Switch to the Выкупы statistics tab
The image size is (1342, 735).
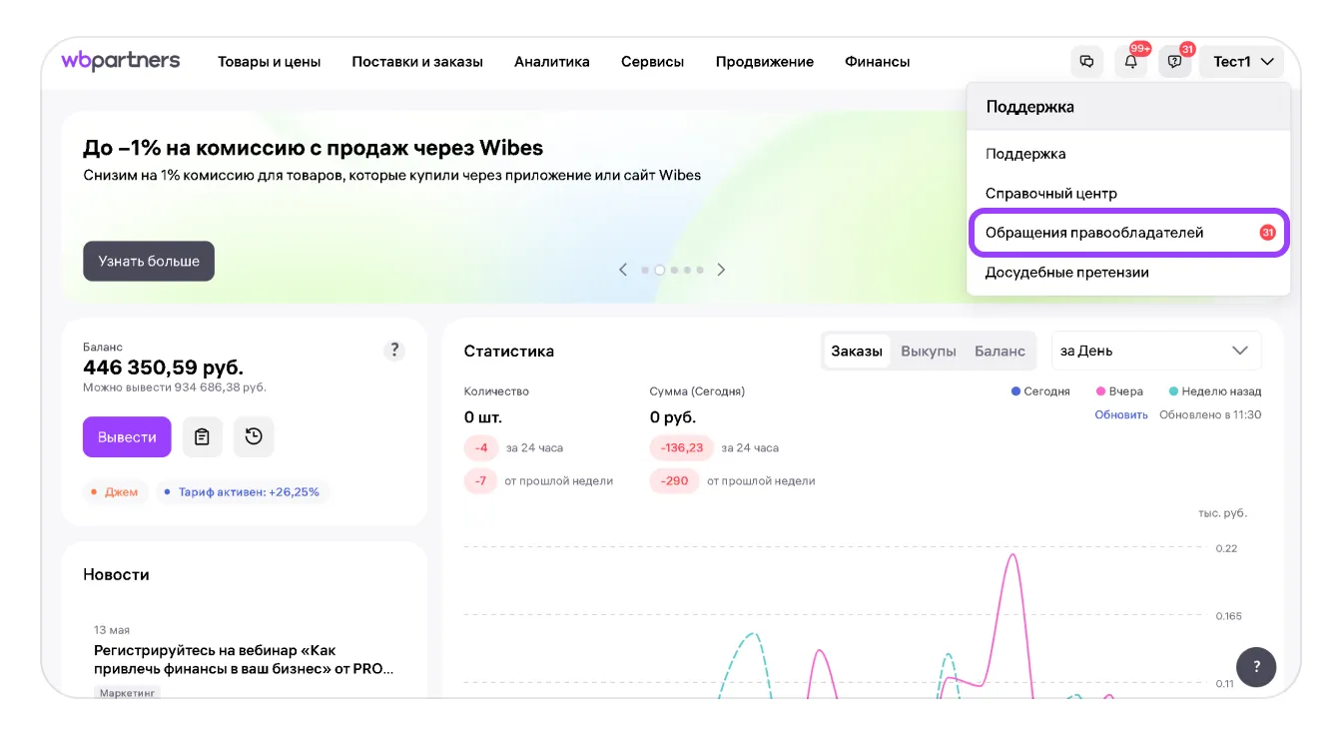929,352
